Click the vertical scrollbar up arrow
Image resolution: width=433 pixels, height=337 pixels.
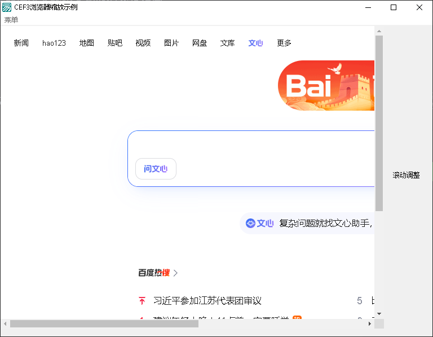coord(379,31)
